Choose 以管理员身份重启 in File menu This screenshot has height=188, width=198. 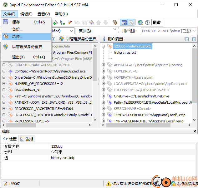click(x=26, y=47)
